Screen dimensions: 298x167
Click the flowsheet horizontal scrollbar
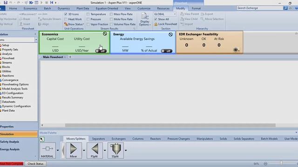pos(170,125)
